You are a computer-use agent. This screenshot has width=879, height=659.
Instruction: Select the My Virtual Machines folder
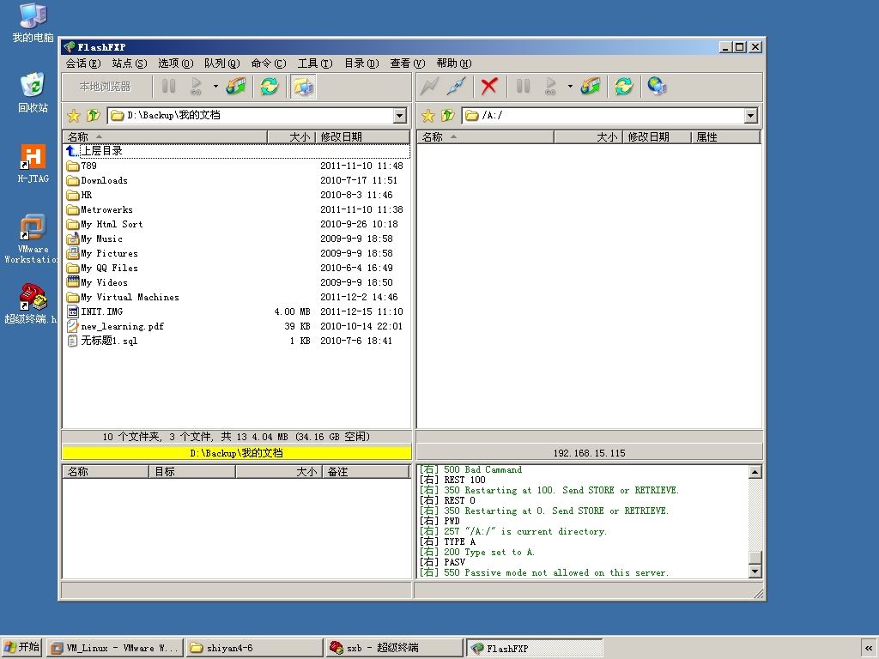237,297
